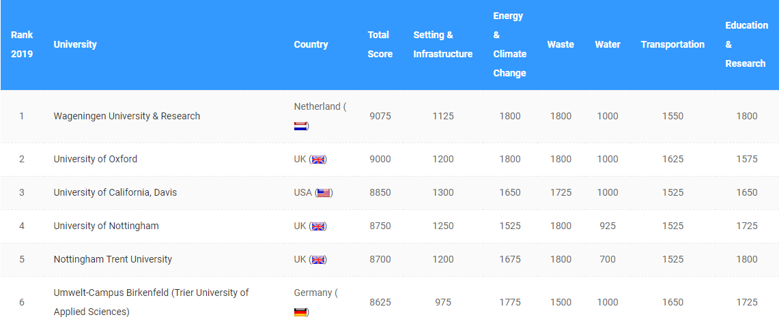Click the UK flag in University of Nottingham row

(318, 226)
